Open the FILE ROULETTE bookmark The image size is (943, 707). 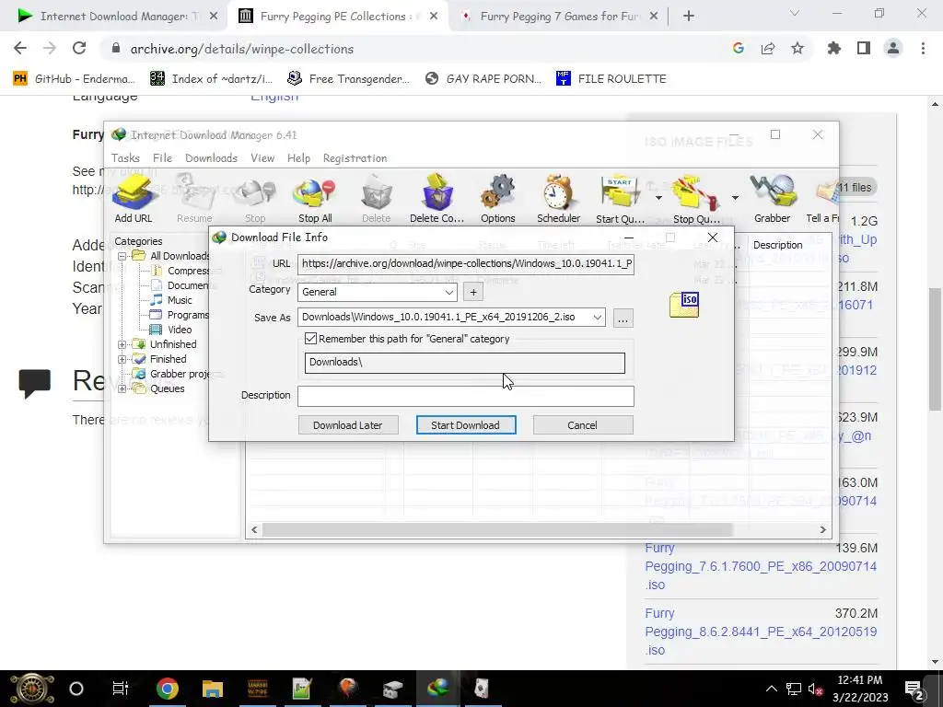(x=611, y=79)
